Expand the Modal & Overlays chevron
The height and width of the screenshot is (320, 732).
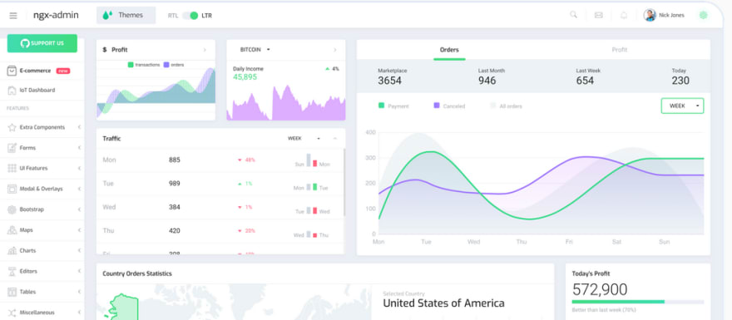pos(79,189)
